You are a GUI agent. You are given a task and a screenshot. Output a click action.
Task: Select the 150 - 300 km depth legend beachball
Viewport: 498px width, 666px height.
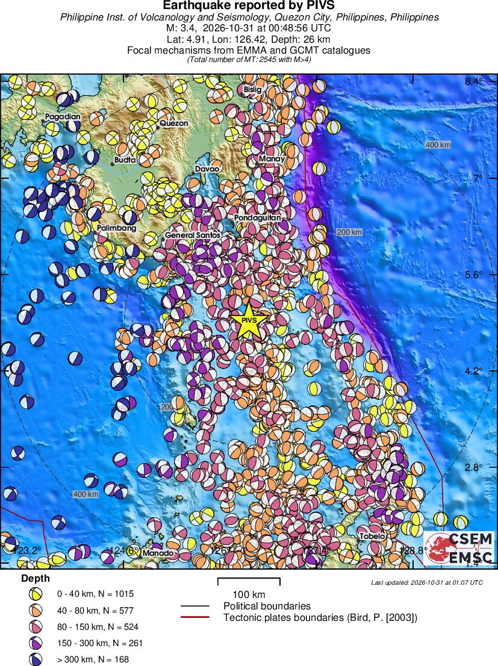tap(36, 643)
